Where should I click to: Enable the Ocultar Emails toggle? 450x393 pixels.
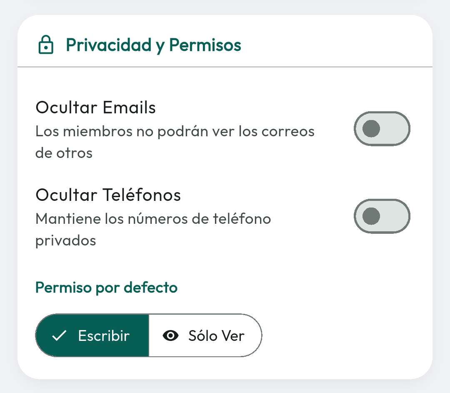(x=382, y=129)
